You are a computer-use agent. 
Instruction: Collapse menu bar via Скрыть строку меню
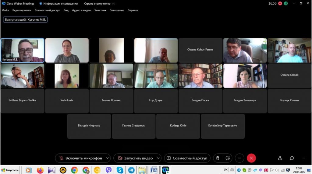[x=99, y=4]
